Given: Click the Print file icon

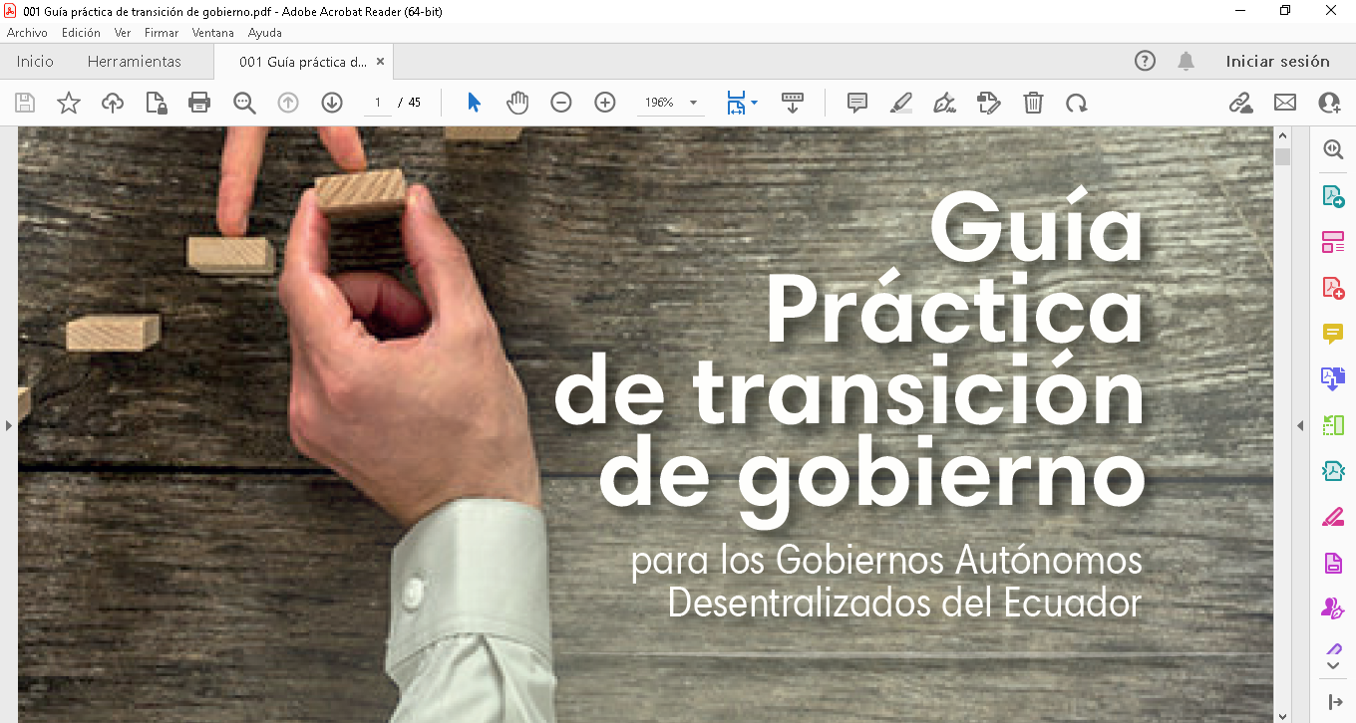Looking at the screenshot, I should pyautogui.click(x=199, y=103).
